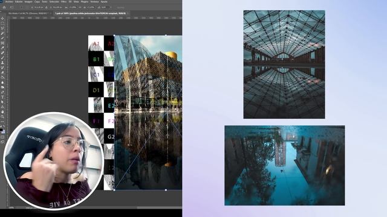Viewport: 387px width, 217px height.
Task: Open the Archivo menu
Action: [9, 2]
